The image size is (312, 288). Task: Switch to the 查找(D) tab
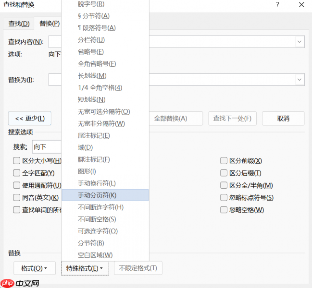[19, 24]
